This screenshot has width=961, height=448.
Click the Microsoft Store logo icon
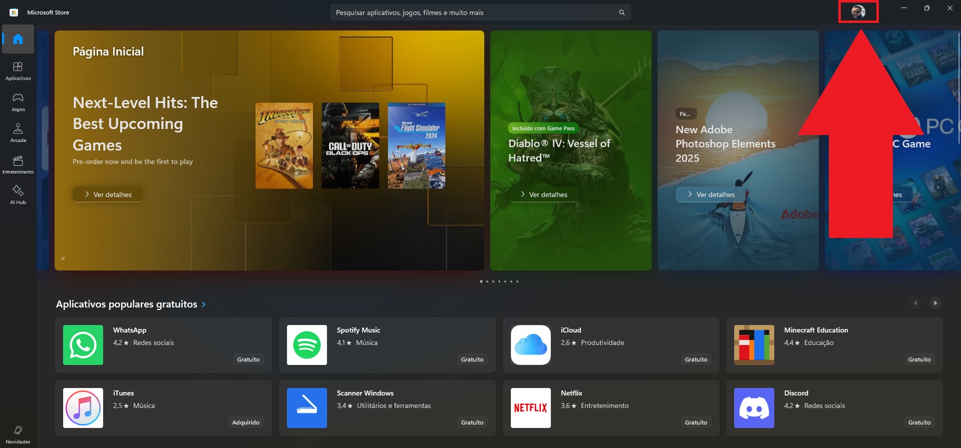[14, 12]
